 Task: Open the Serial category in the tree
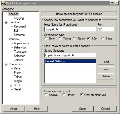tap(17, 89)
